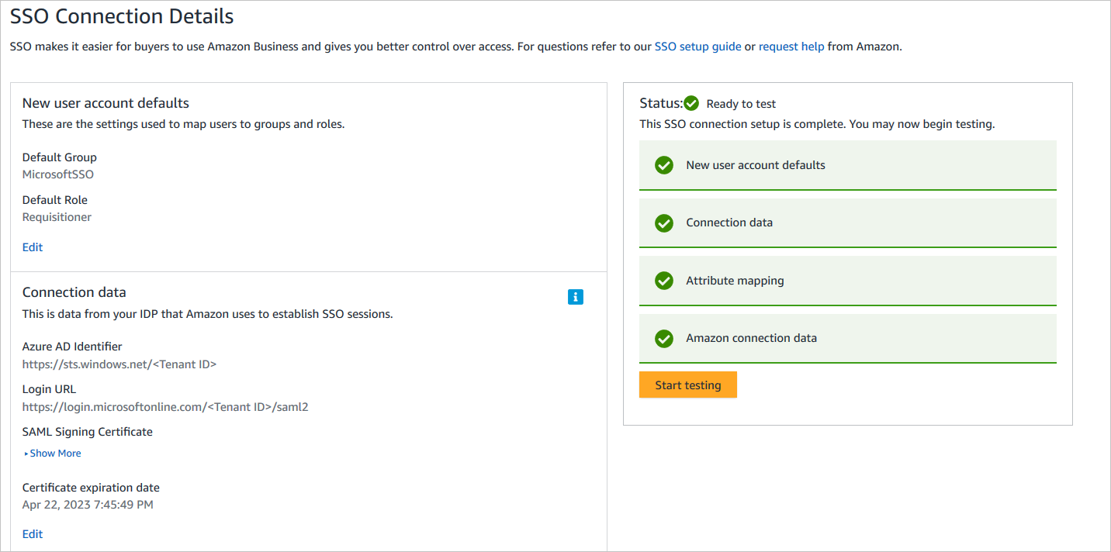Edit the Connection data section
This screenshot has width=1111, height=552.
pos(33,534)
